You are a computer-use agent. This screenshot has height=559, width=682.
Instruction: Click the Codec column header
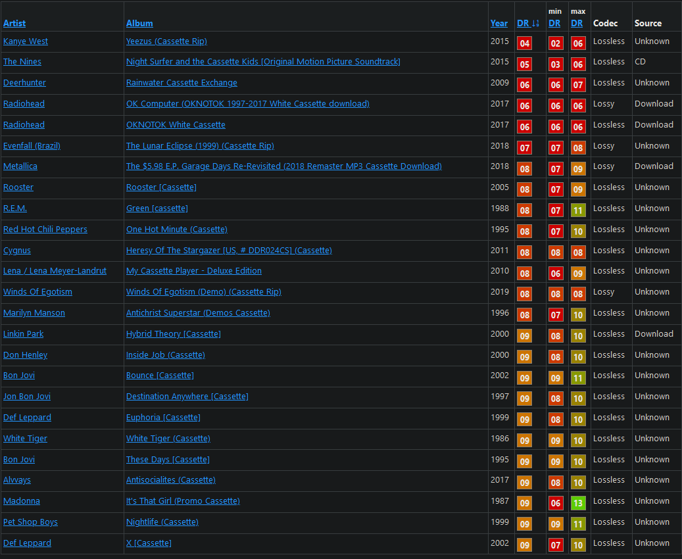click(606, 24)
